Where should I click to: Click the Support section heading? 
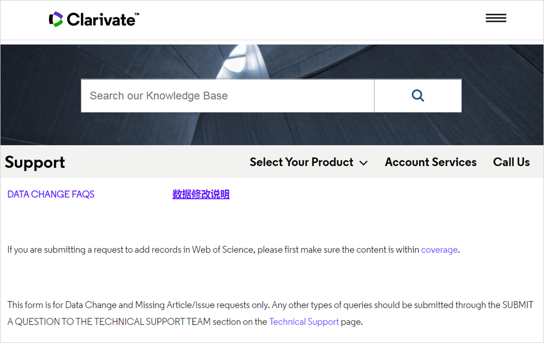click(x=35, y=162)
